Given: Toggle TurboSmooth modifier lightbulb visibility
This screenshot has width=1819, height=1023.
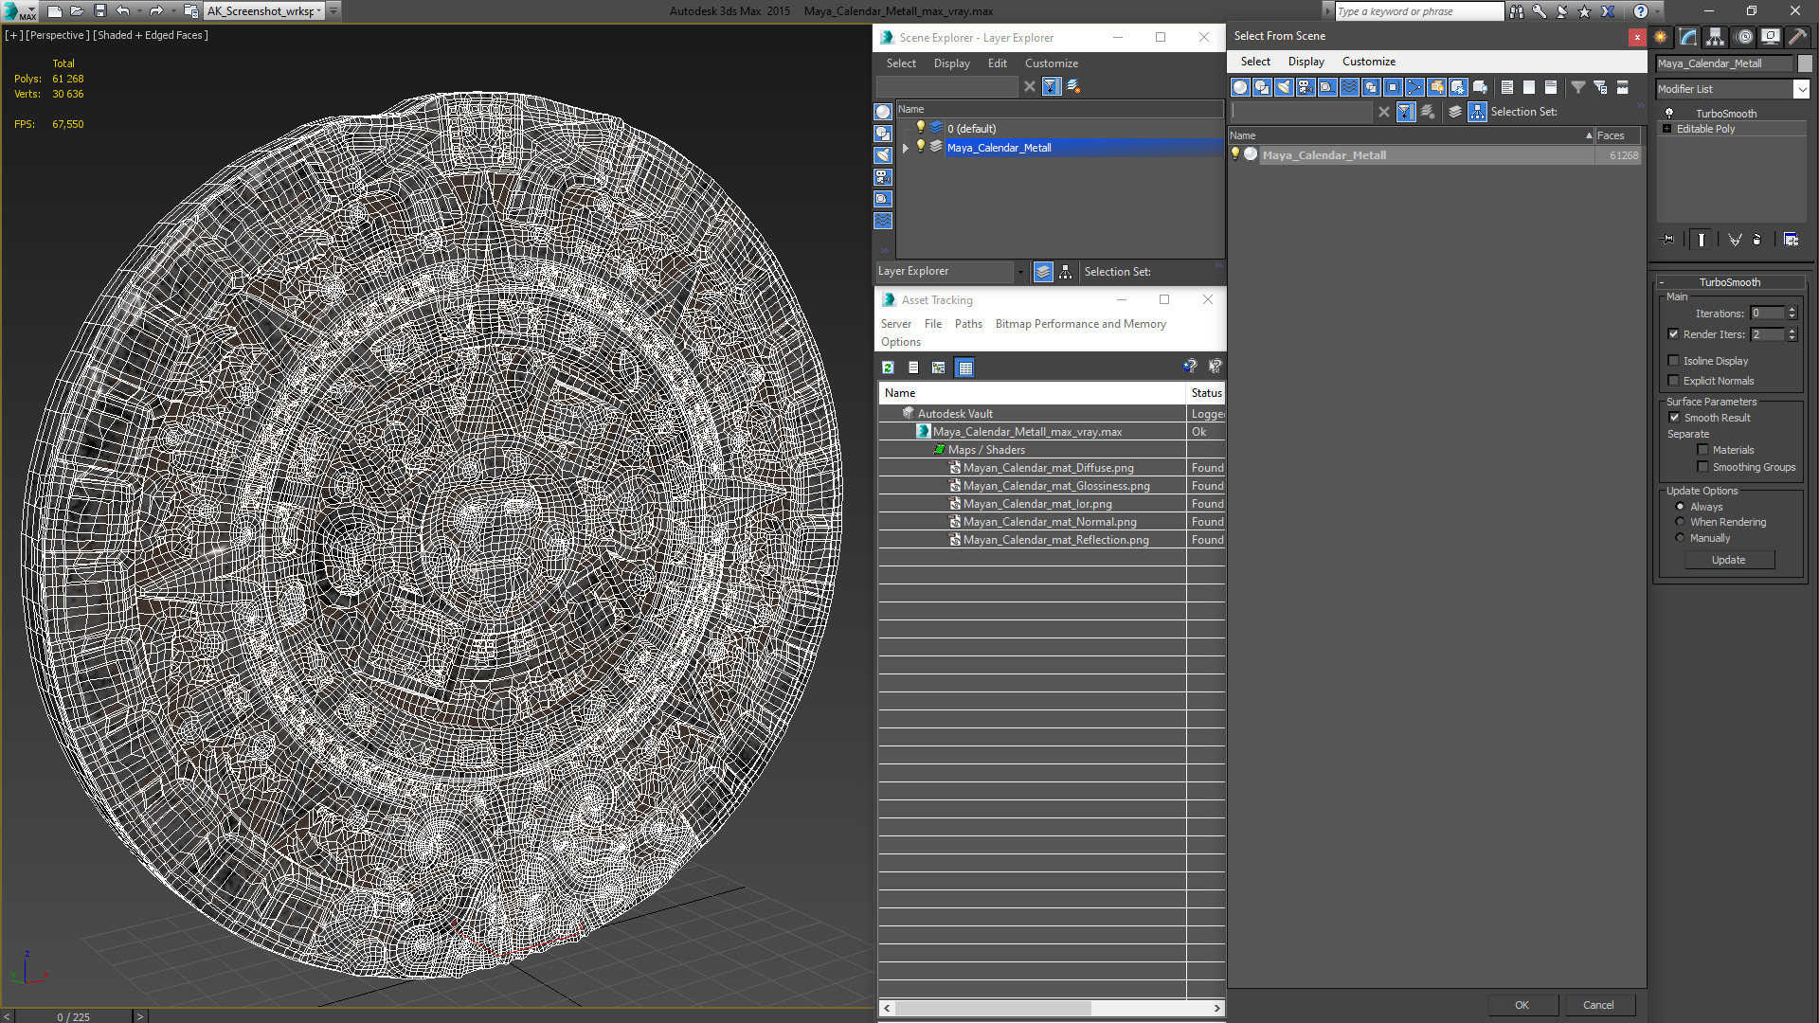Looking at the screenshot, I should coord(1669,114).
